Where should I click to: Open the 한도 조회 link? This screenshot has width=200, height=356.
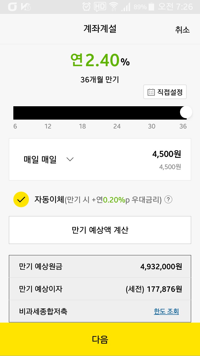coord(166,311)
